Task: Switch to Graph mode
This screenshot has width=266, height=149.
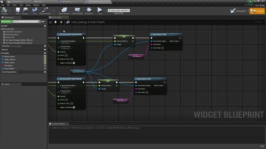Action: pyautogui.click(x=257, y=11)
